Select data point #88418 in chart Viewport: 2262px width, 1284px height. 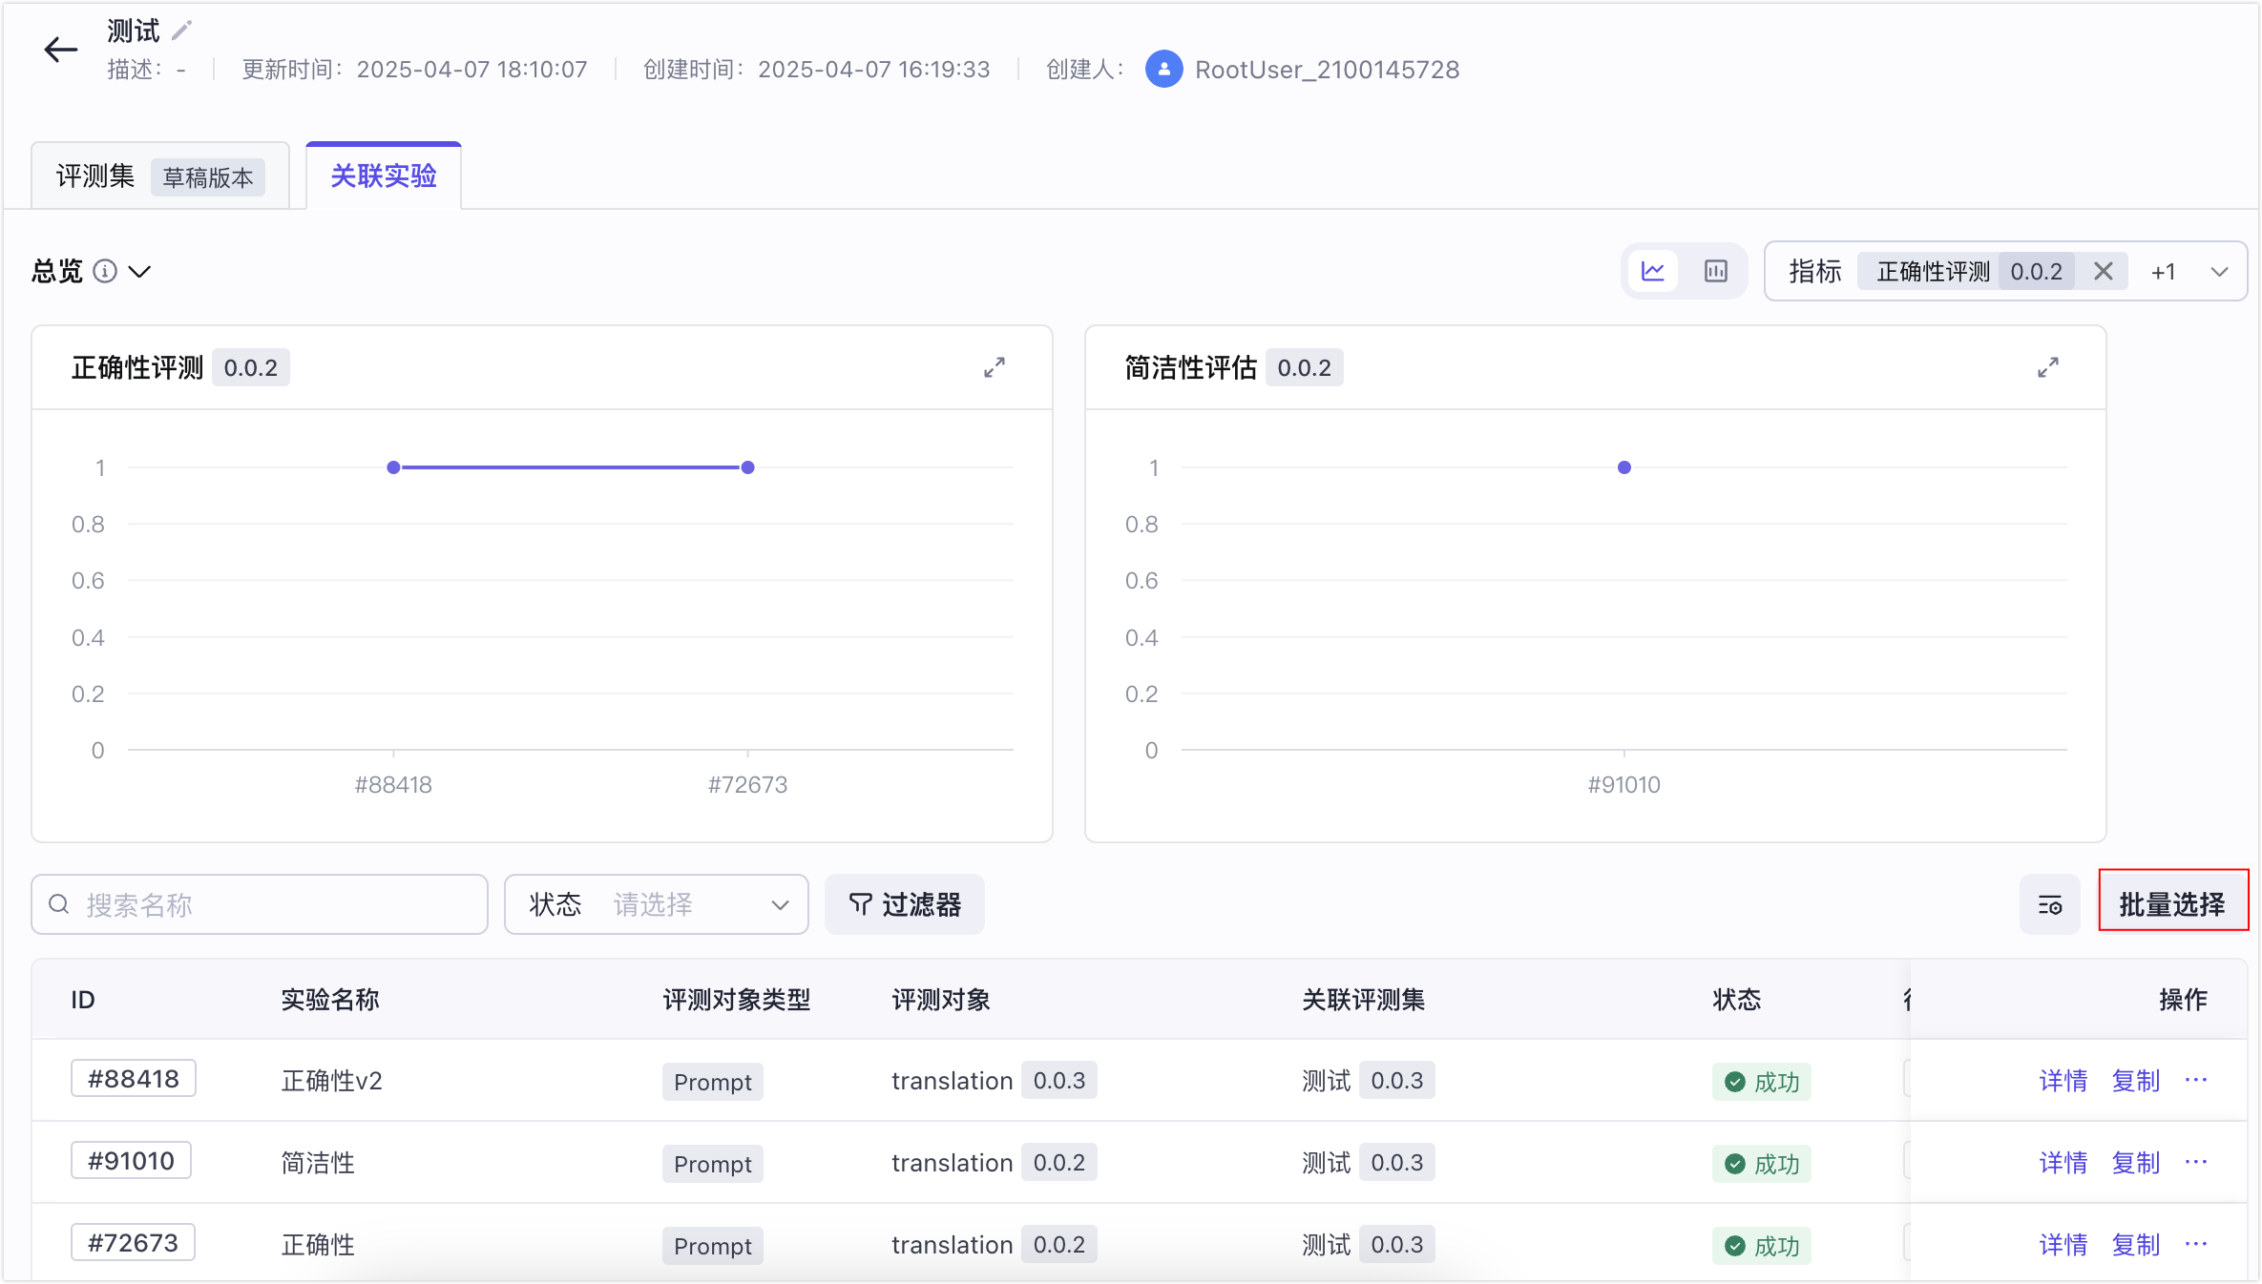point(393,467)
